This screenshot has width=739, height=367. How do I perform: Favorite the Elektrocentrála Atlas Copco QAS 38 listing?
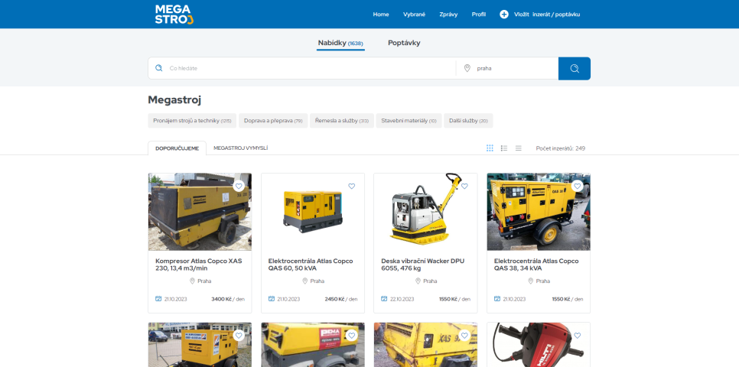[x=578, y=186]
